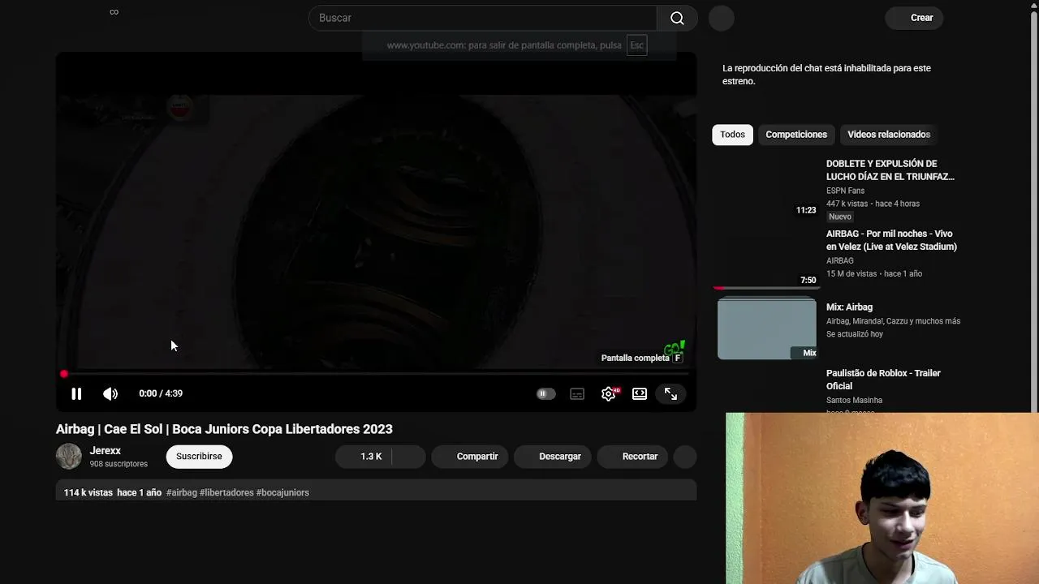Like the video showing 1.3 K
The width and height of the screenshot is (1039, 584).
tap(364, 457)
